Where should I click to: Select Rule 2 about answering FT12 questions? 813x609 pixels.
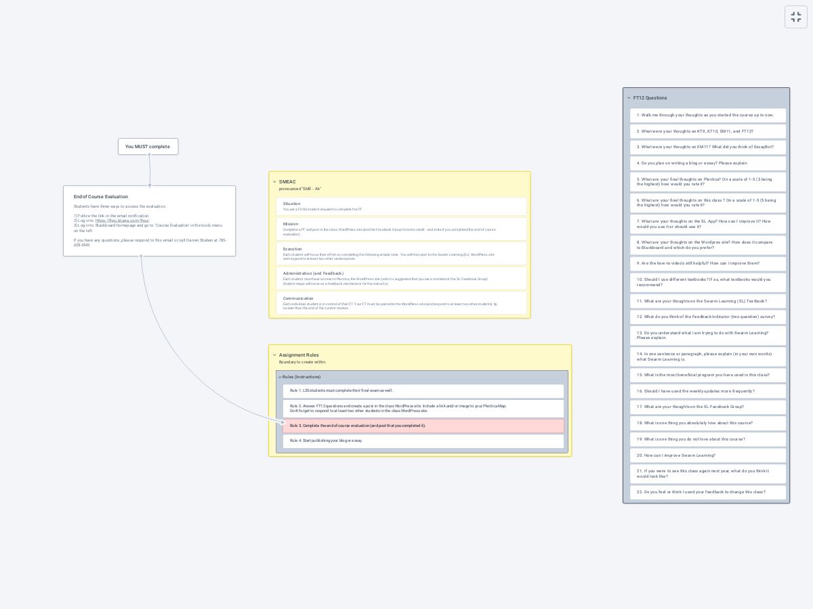point(423,408)
